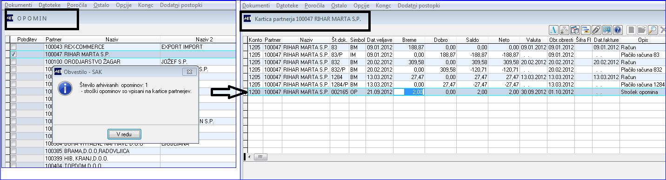666x180 pixels.
Task: Open attachments with the paperclip icon
Action: tap(596, 30)
